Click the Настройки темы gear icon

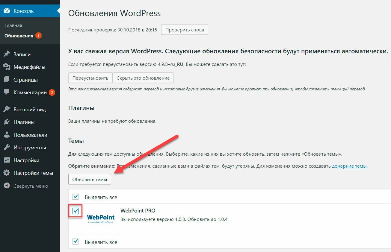(7, 173)
